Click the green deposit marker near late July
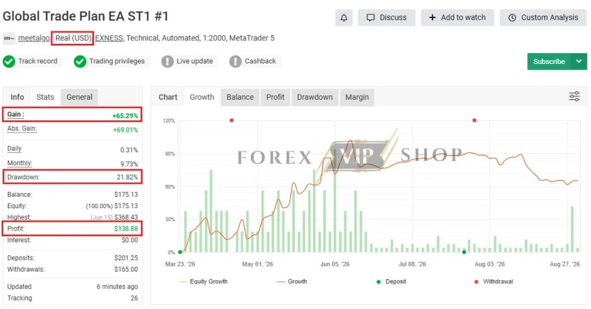 (x=464, y=252)
